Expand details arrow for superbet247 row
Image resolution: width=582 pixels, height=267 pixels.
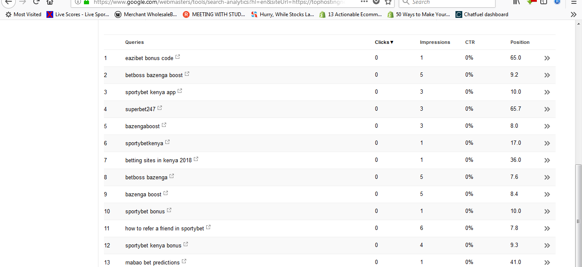click(x=547, y=109)
